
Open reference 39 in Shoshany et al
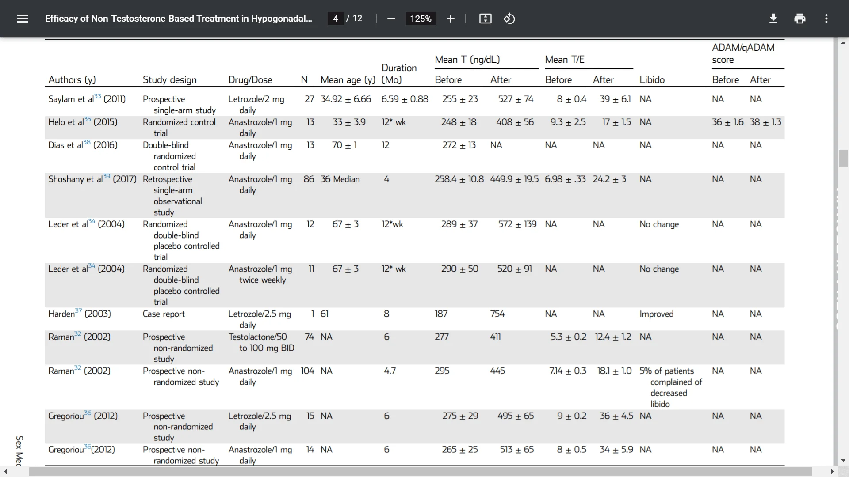(107, 176)
